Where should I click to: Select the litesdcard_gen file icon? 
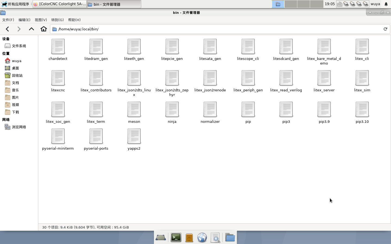point(286,46)
